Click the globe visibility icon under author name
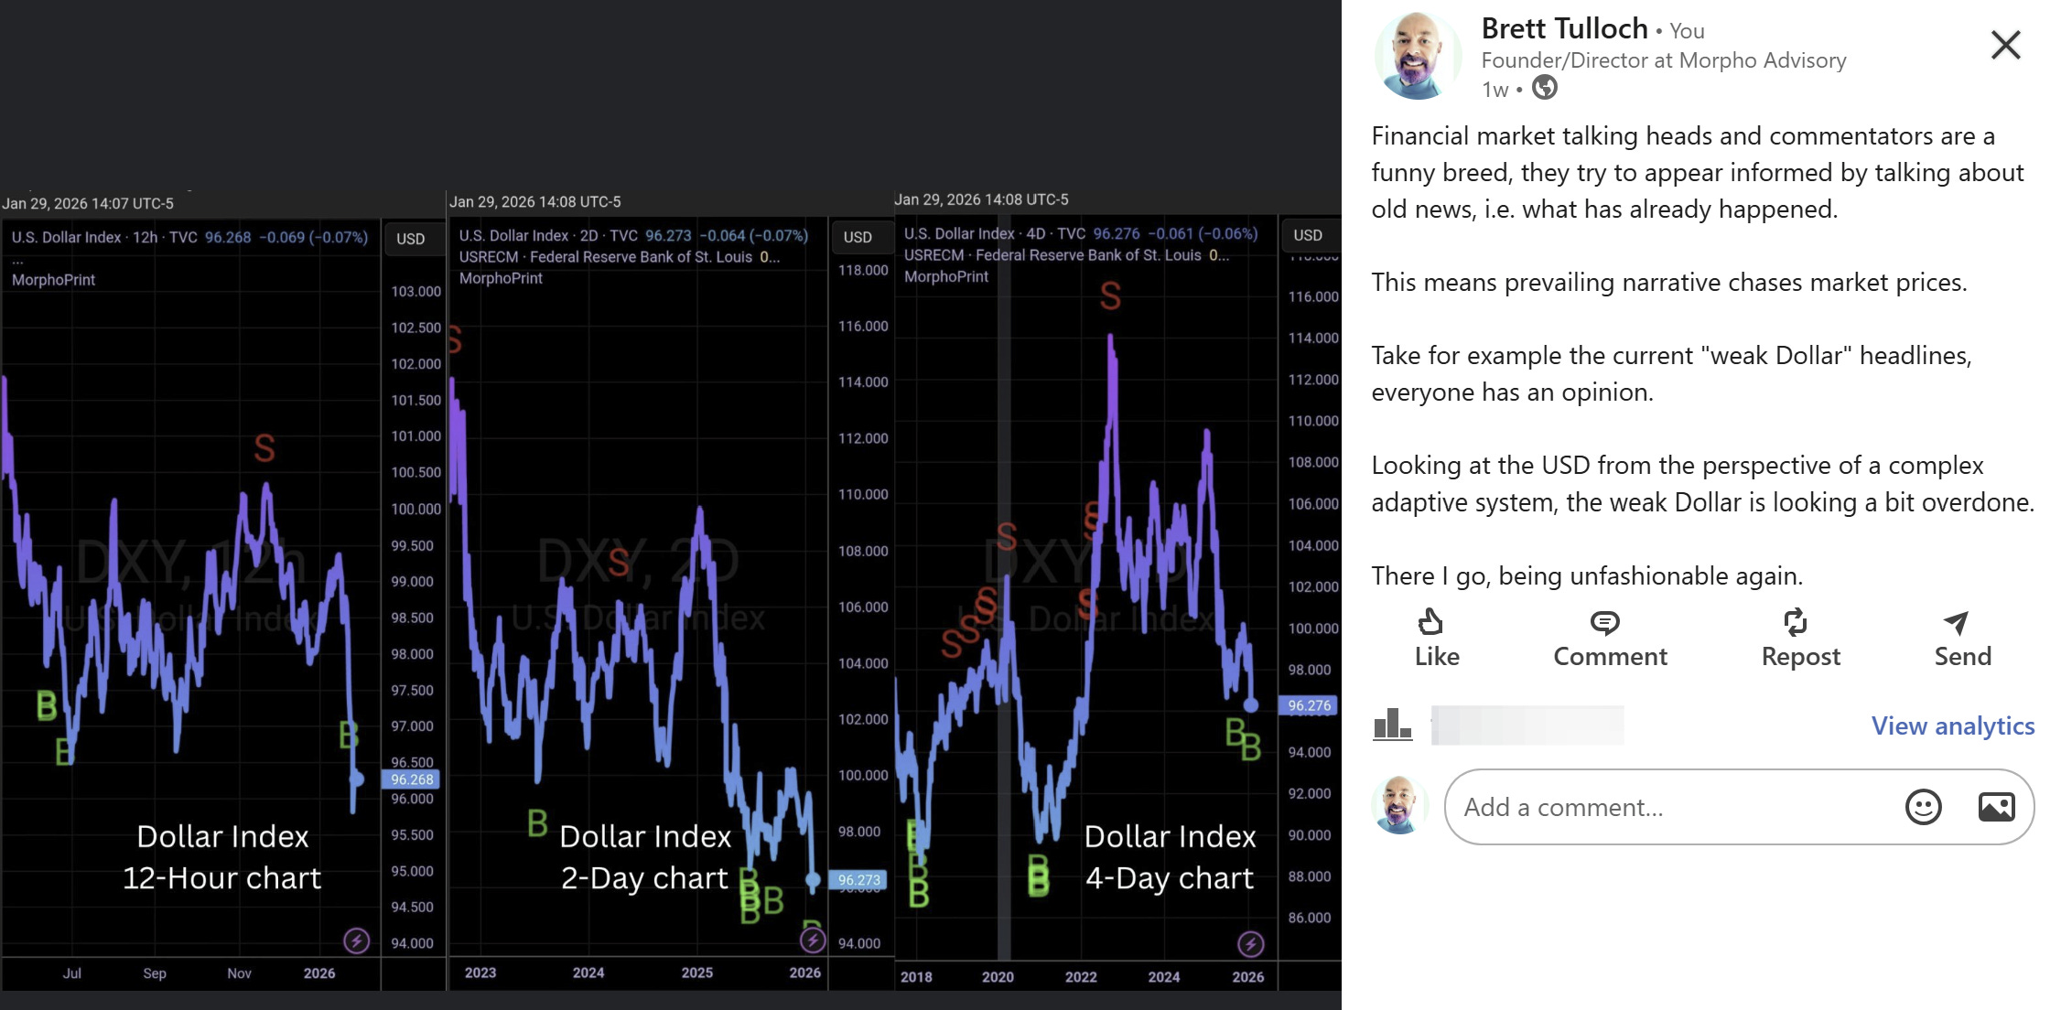Image resolution: width=2061 pixels, height=1010 pixels. tap(1545, 88)
